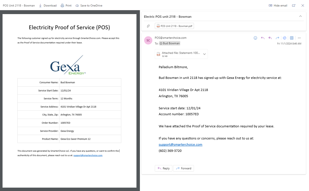This screenshot has width=309, height=191.
Task: Click the Forward arrow icon in message header
Action: click(277, 38)
